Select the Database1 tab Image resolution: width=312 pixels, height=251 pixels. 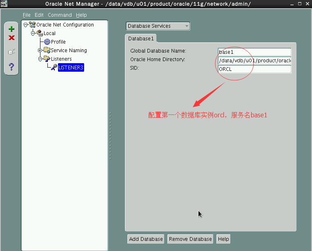point(141,39)
